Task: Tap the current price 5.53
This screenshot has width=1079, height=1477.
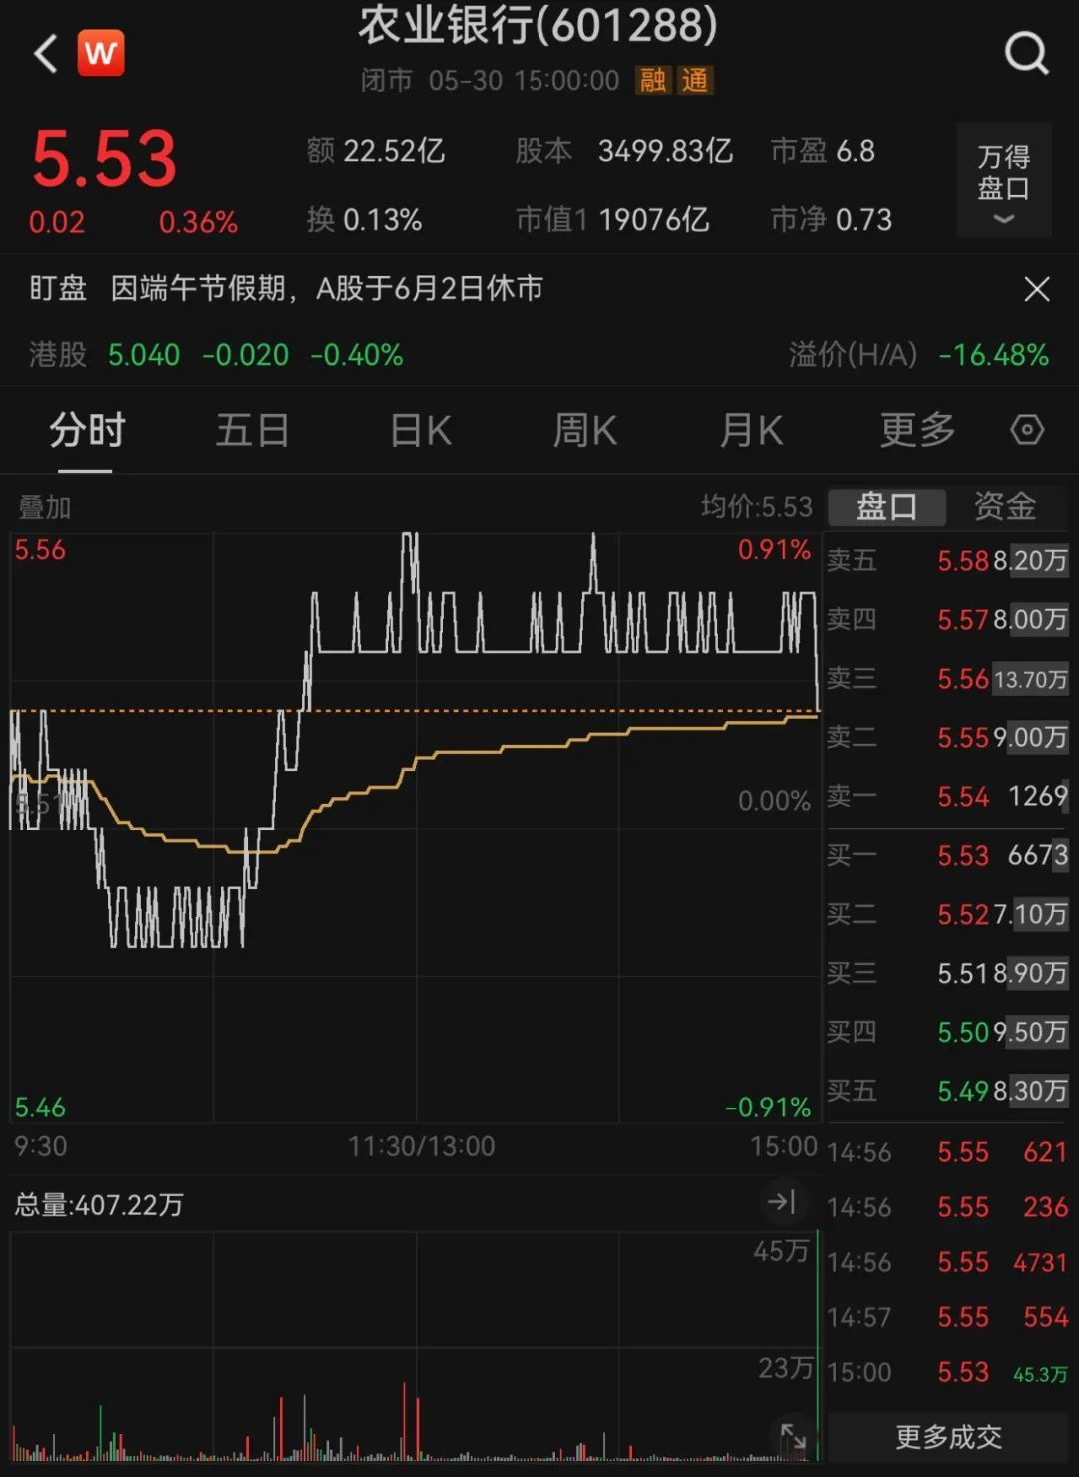Action: point(104,160)
